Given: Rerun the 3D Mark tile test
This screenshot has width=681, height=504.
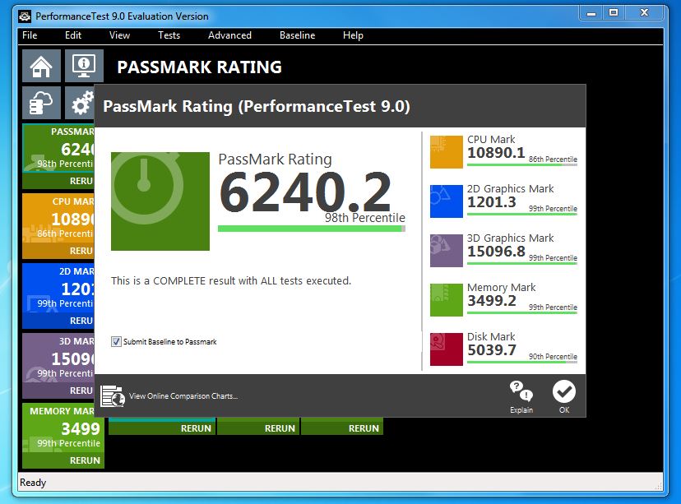Looking at the screenshot, I should [x=58, y=391].
